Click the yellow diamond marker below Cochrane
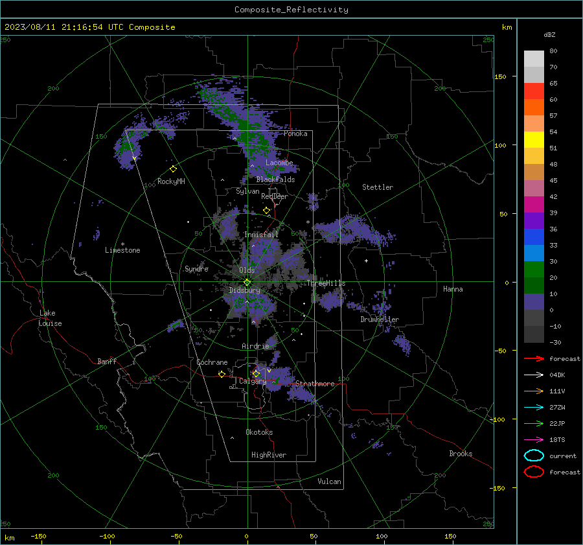Viewport: 583px width, 545px height. (x=222, y=374)
